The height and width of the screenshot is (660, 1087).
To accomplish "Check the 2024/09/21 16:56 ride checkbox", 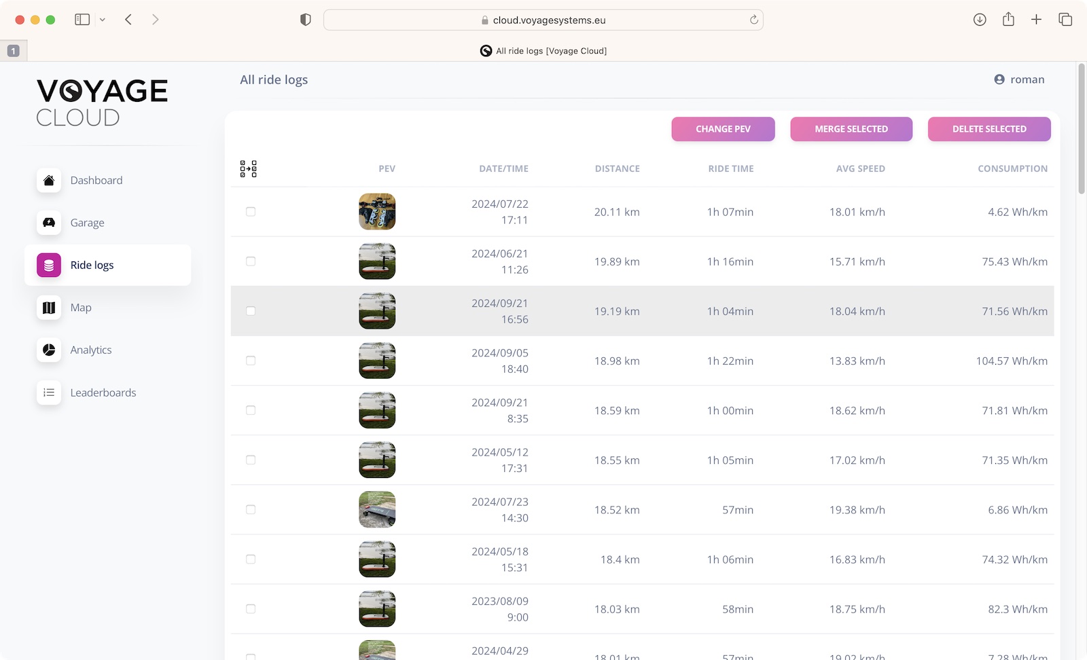I will pyautogui.click(x=251, y=311).
